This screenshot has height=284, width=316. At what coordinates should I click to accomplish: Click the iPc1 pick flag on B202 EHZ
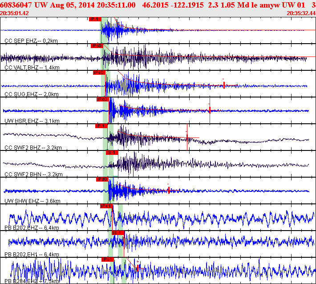point(106,206)
